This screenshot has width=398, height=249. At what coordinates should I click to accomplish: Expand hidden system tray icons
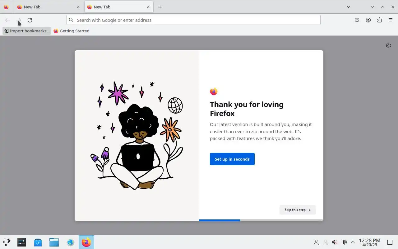(353, 242)
